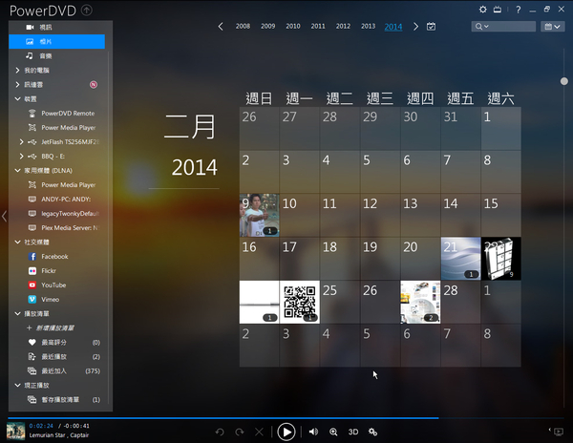
Task: Open photo thumbnail on February 9
Action: click(259, 214)
